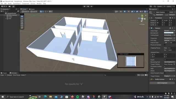Open the global search magnifier icon
Viewport: 176px width, 99px height.
[x=155, y=6]
